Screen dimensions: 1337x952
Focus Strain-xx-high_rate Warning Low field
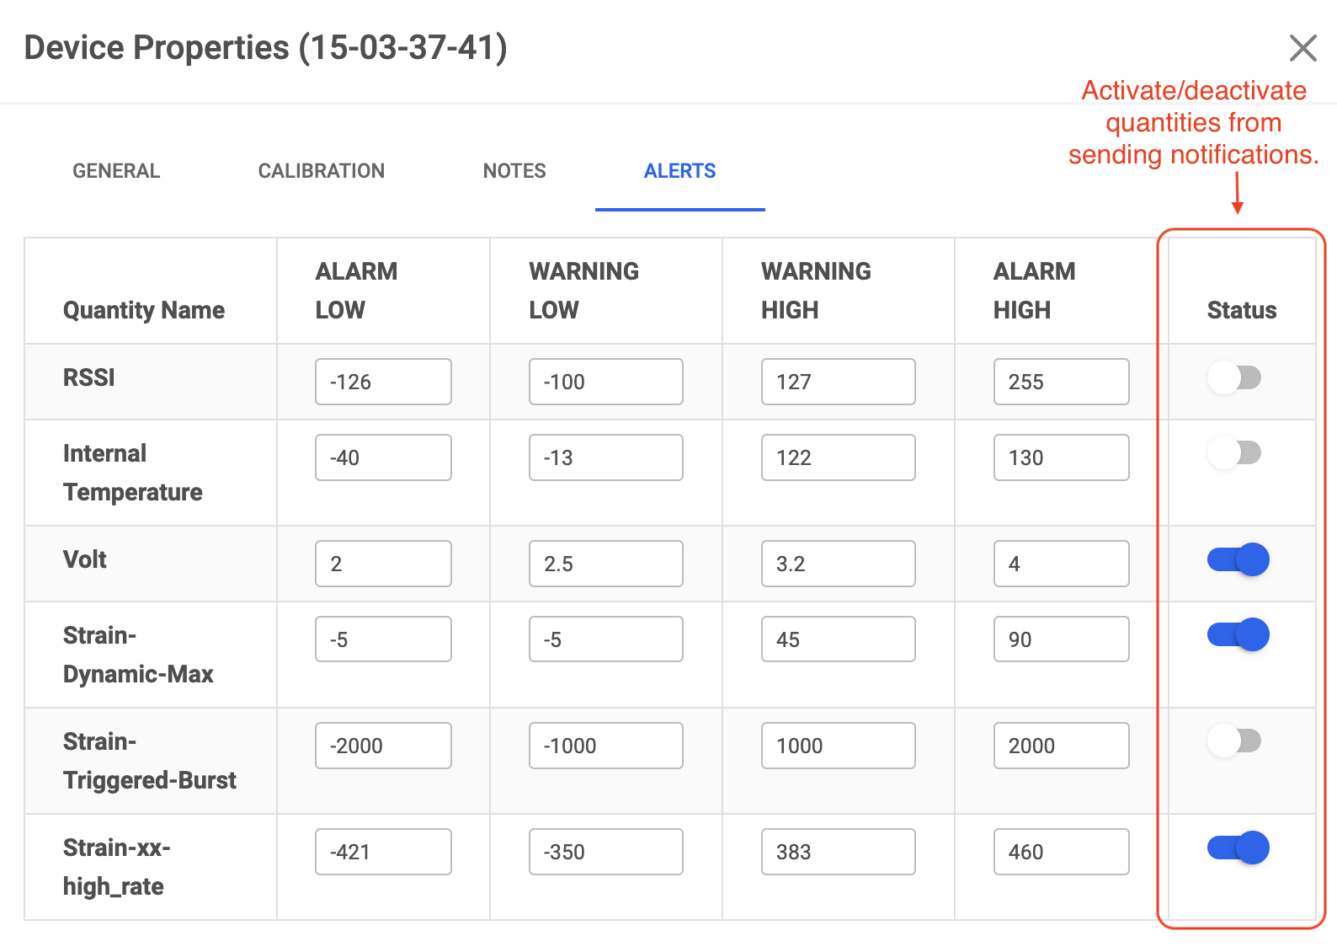[x=605, y=852]
